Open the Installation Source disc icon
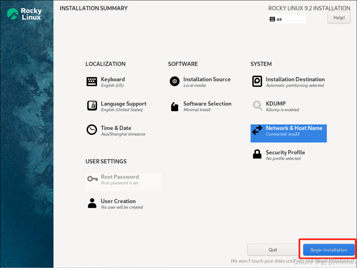The height and width of the screenshot is (268, 357). (x=175, y=81)
